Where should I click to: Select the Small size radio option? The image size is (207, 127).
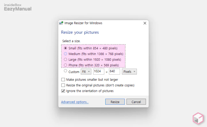pos(66,48)
